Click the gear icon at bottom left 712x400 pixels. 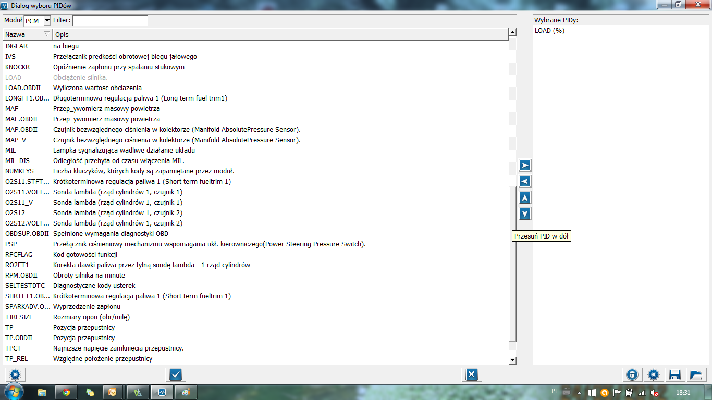point(15,374)
